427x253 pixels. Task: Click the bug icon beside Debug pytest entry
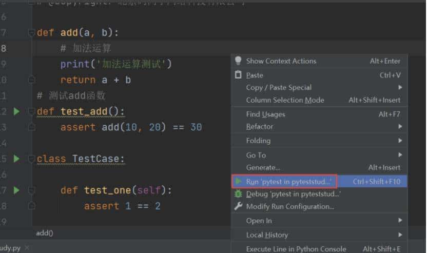(x=238, y=193)
